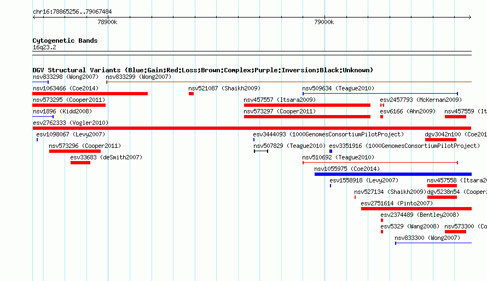Select the long esv2762333 (Vogler2010) red bar
The height and width of the screenshot is (281, 487).
point(252,128)
